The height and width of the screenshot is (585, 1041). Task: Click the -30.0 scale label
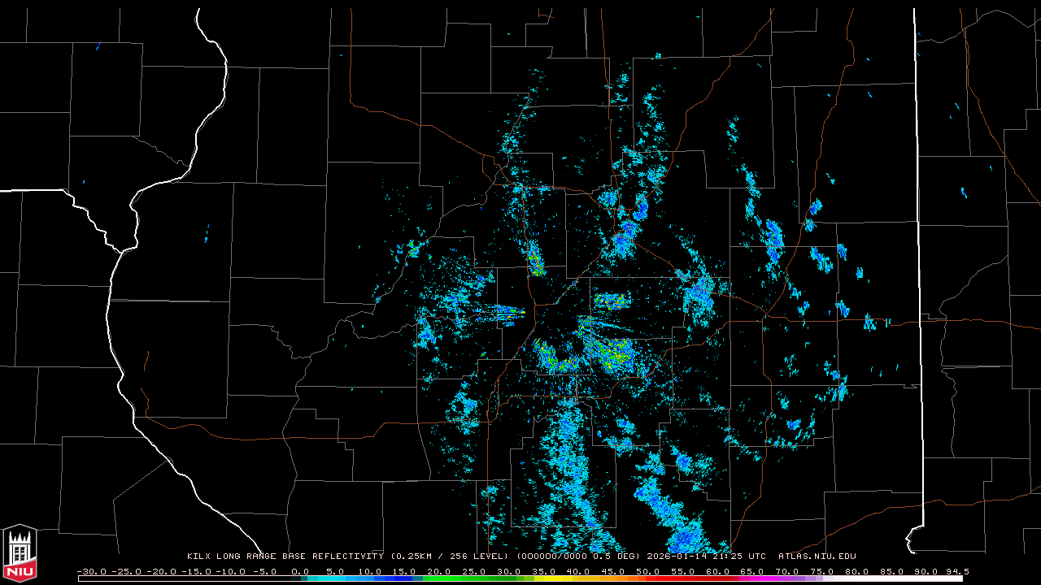click(94, 571)
